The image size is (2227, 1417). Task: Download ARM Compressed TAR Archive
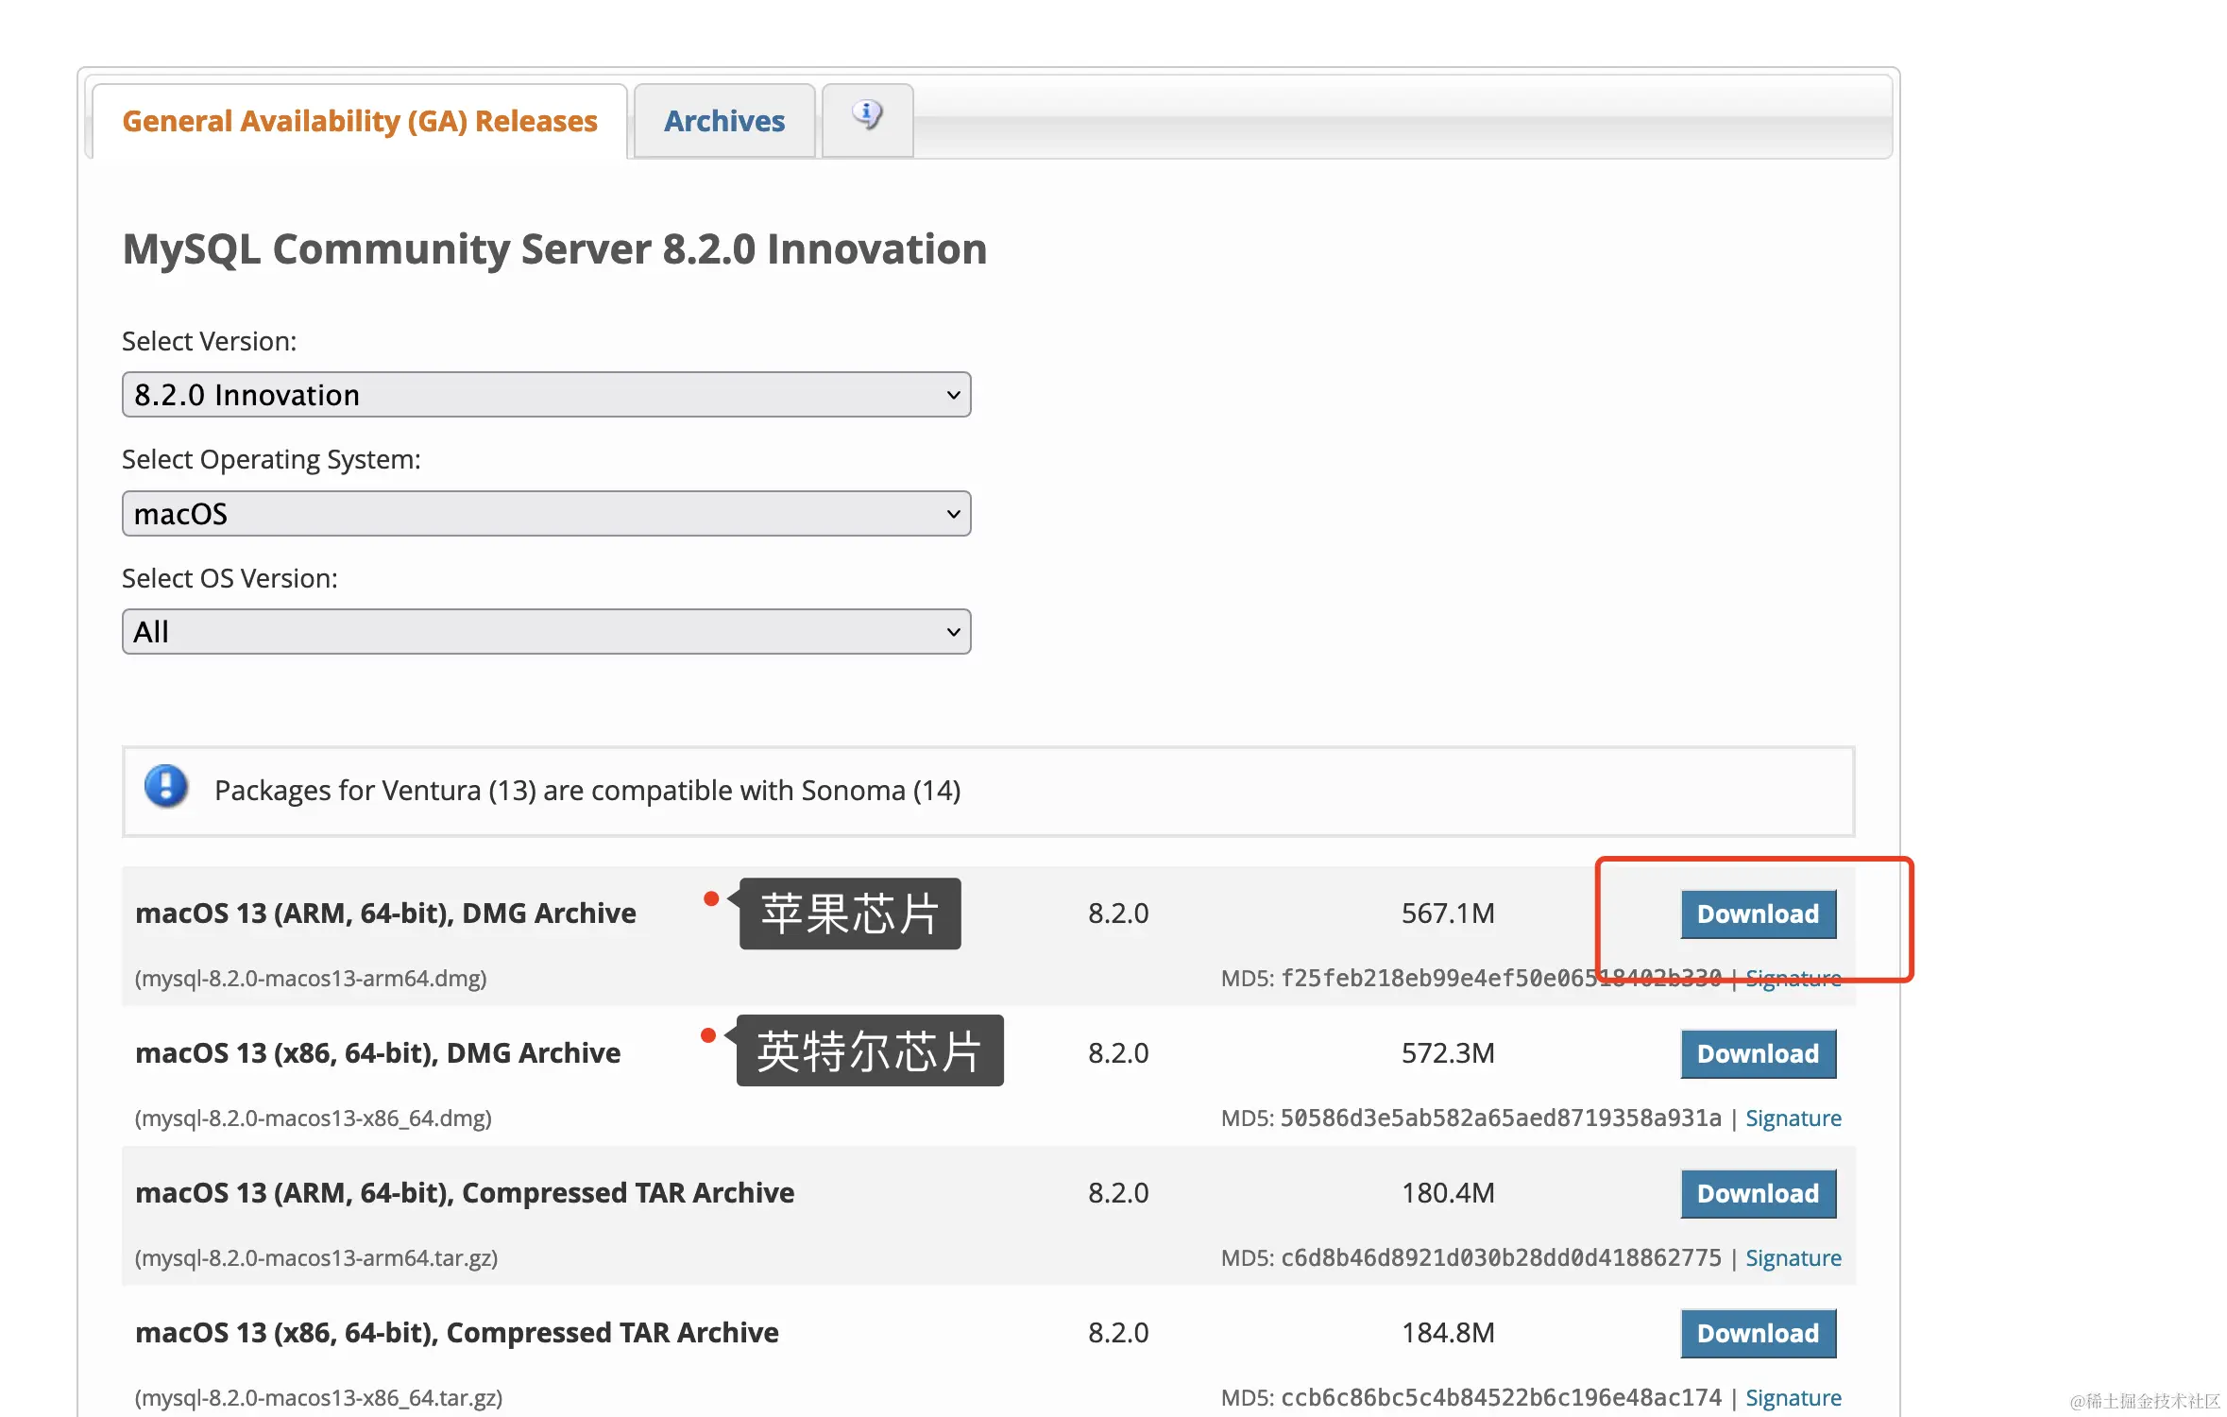click(1758, 1193)
